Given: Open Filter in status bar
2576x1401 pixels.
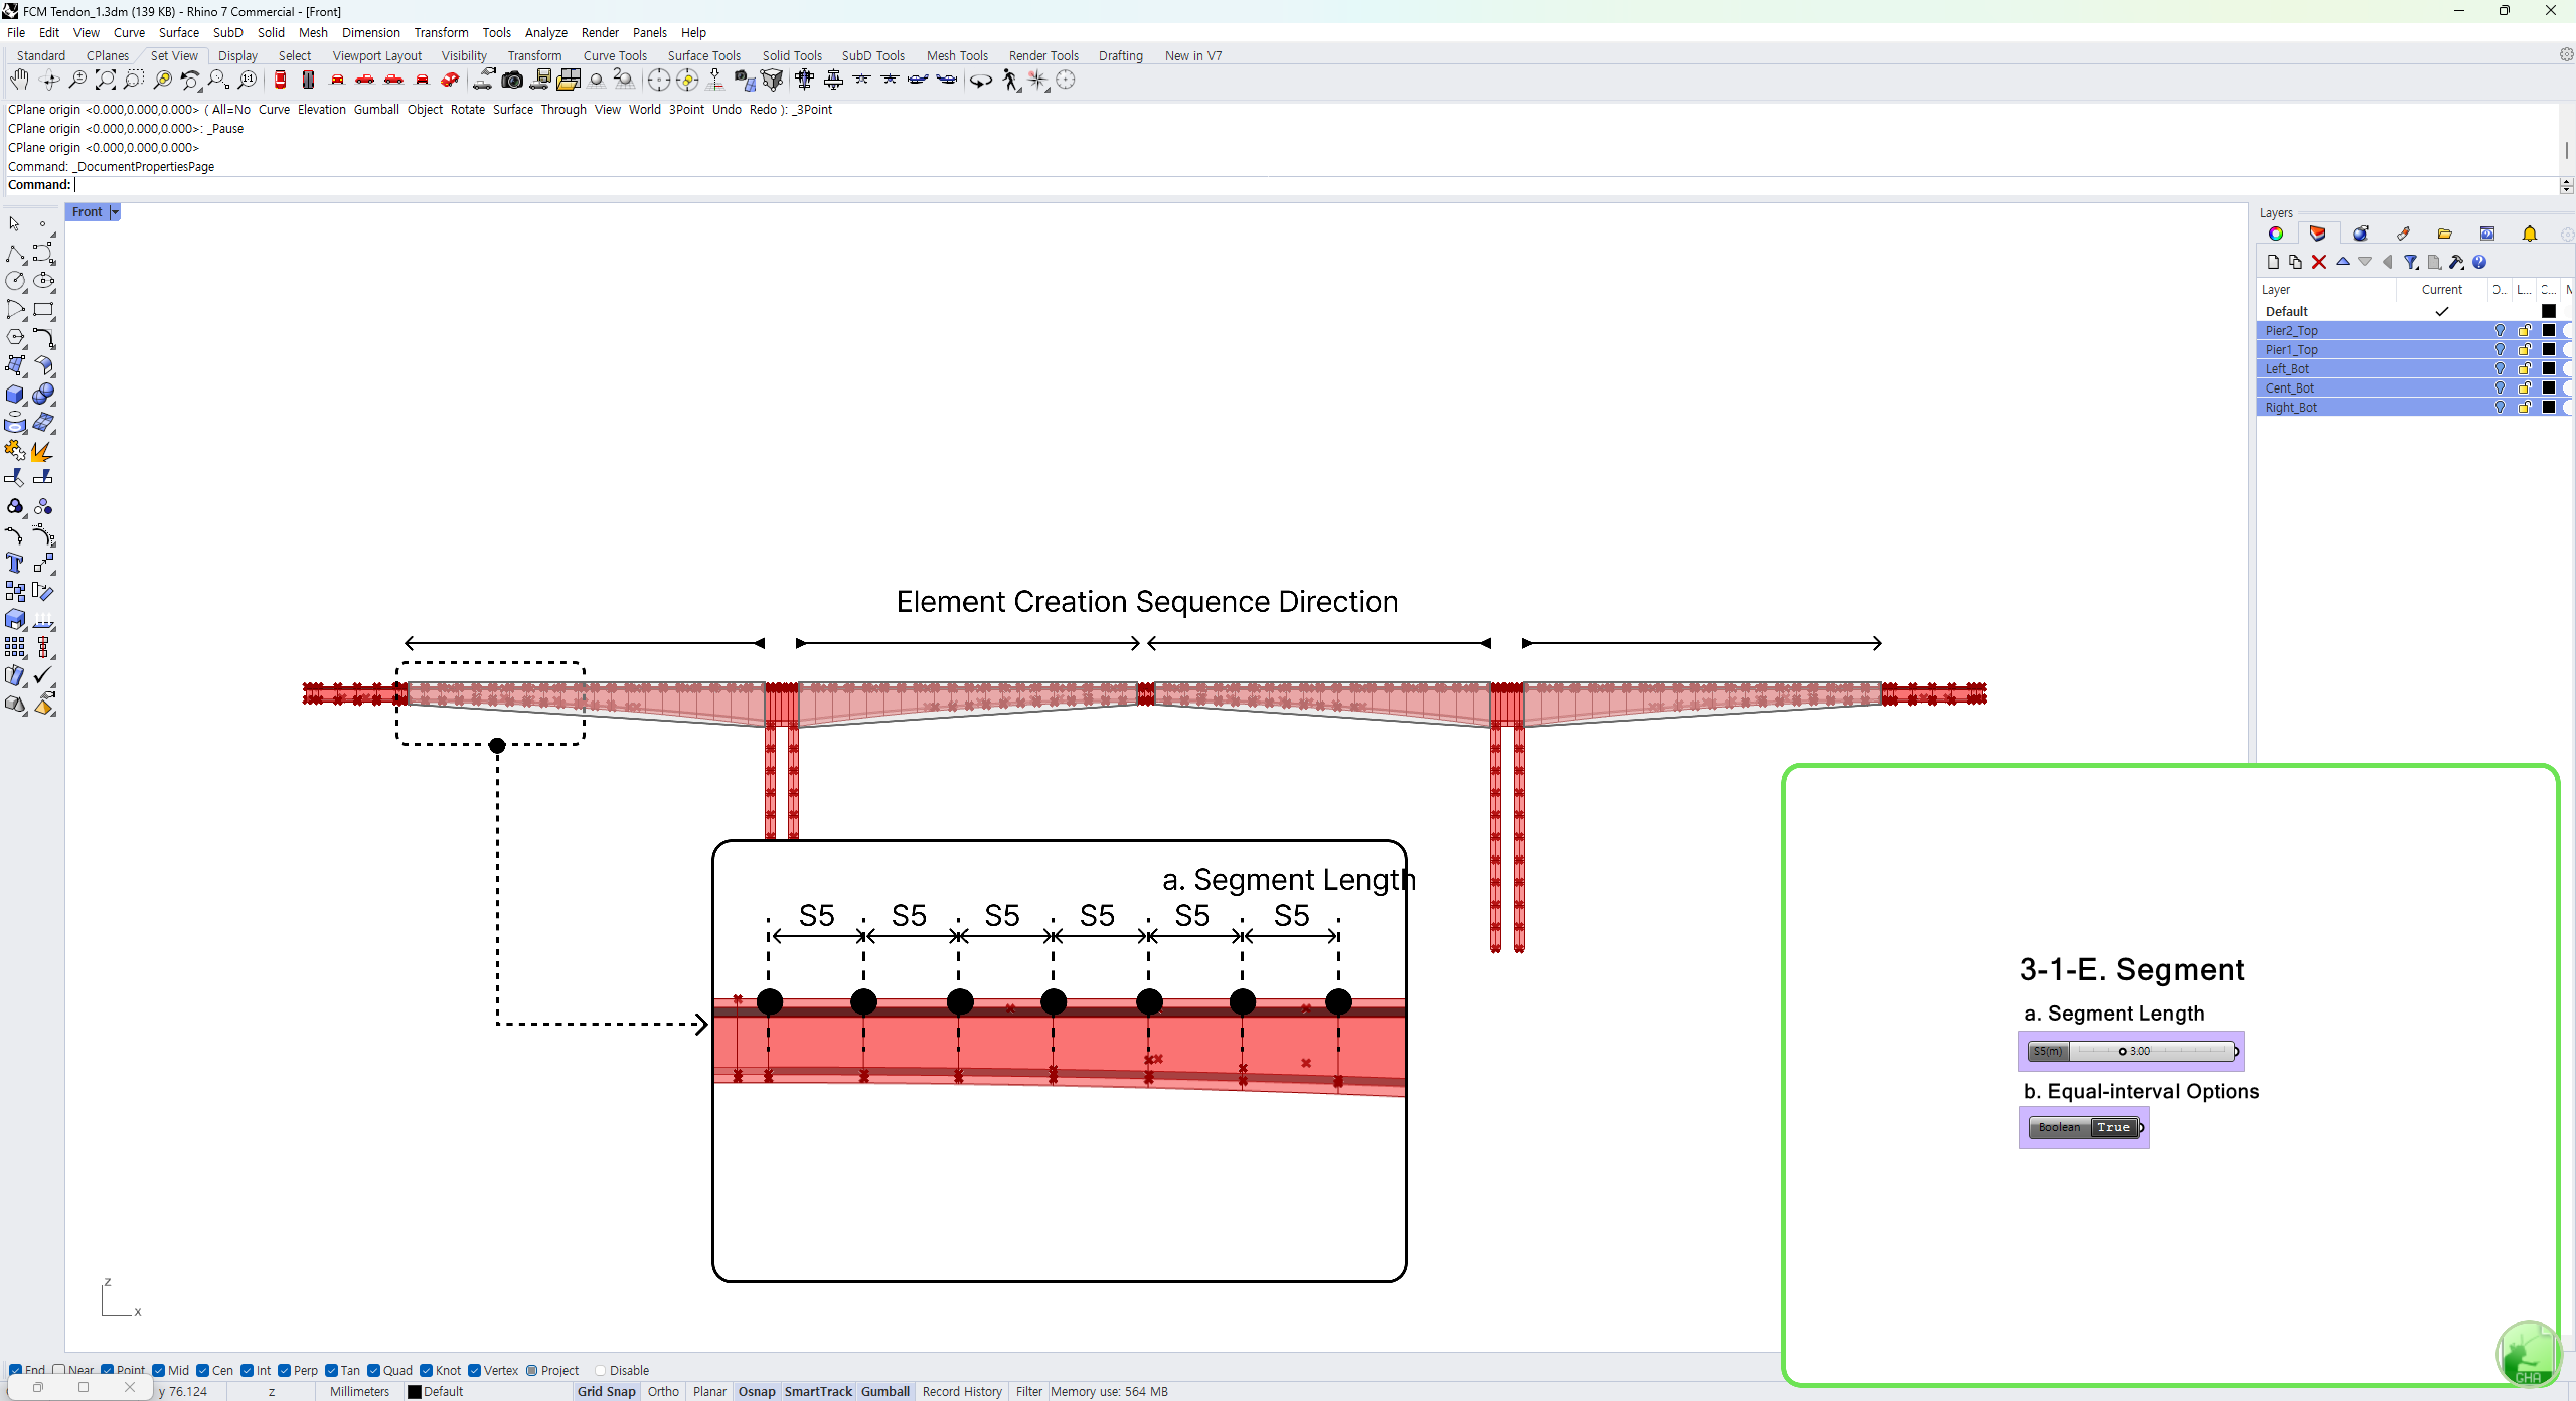Looking at the screenshot, I should pyautogui.click(x=1029, y=1391).
